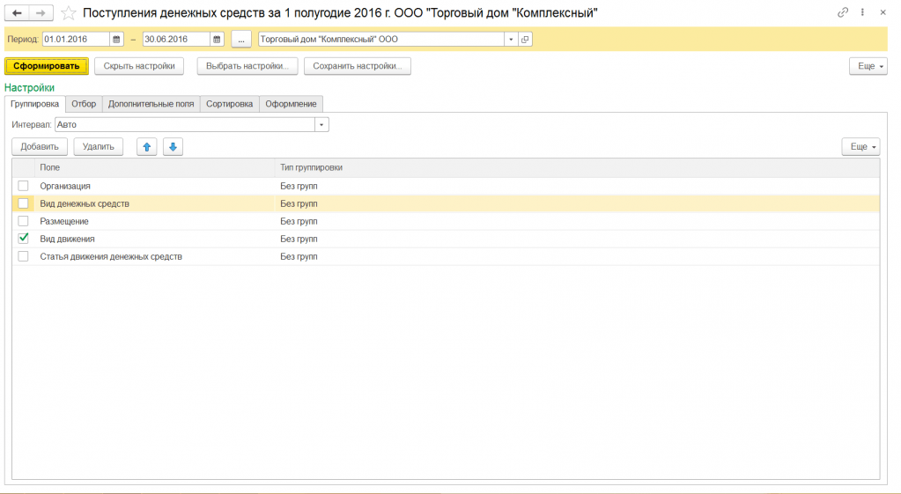The height and width of the screenshot is (494, 901).
Task: Move selected field down with arrow
Action: point(173,147)
